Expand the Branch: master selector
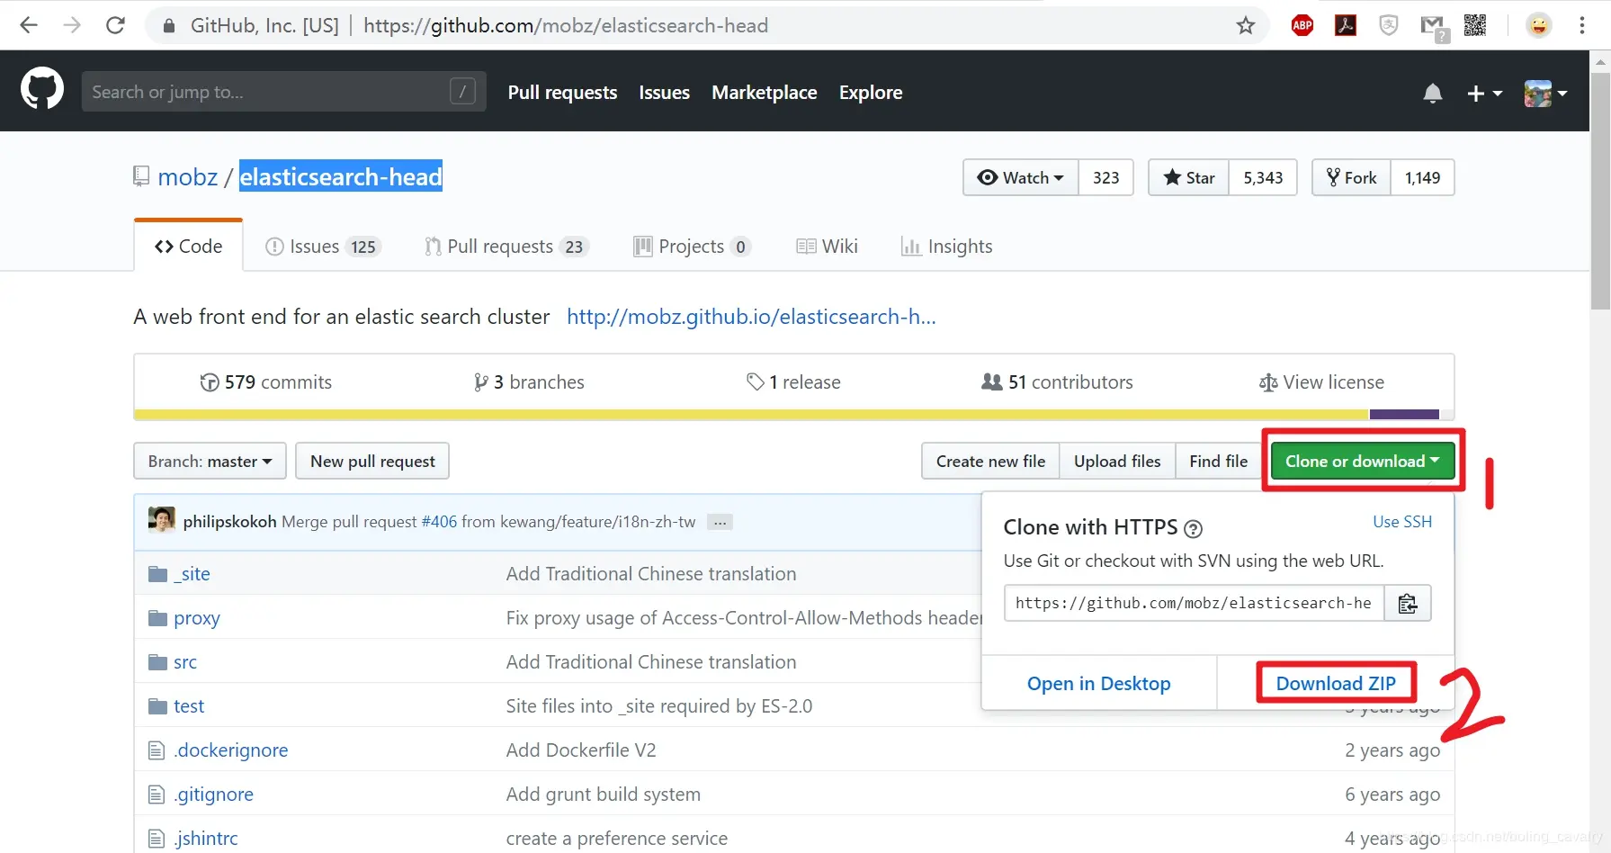1611x853 pixels. pyautogui.click(x=210, y=462)
